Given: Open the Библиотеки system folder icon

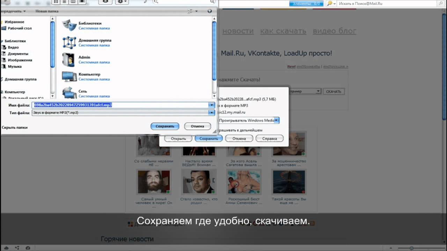Looking at the screenshot, I should pos(69,25).
